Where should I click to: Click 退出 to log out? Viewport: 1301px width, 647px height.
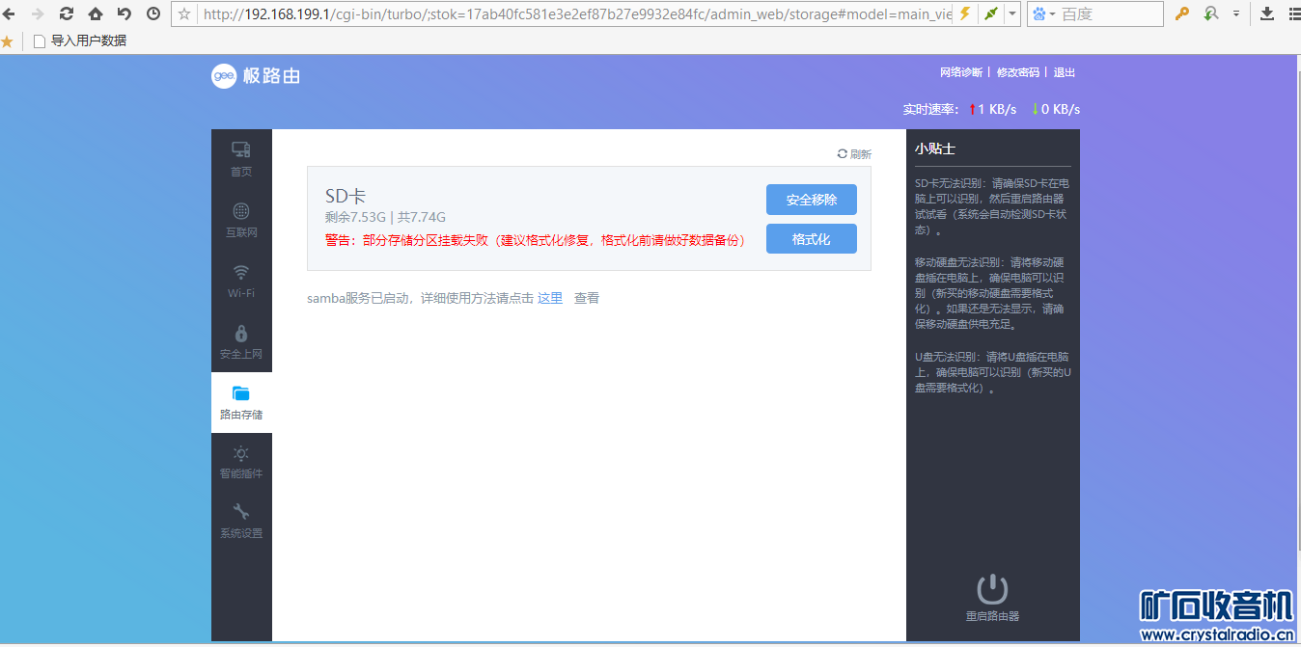point(1064,72)
